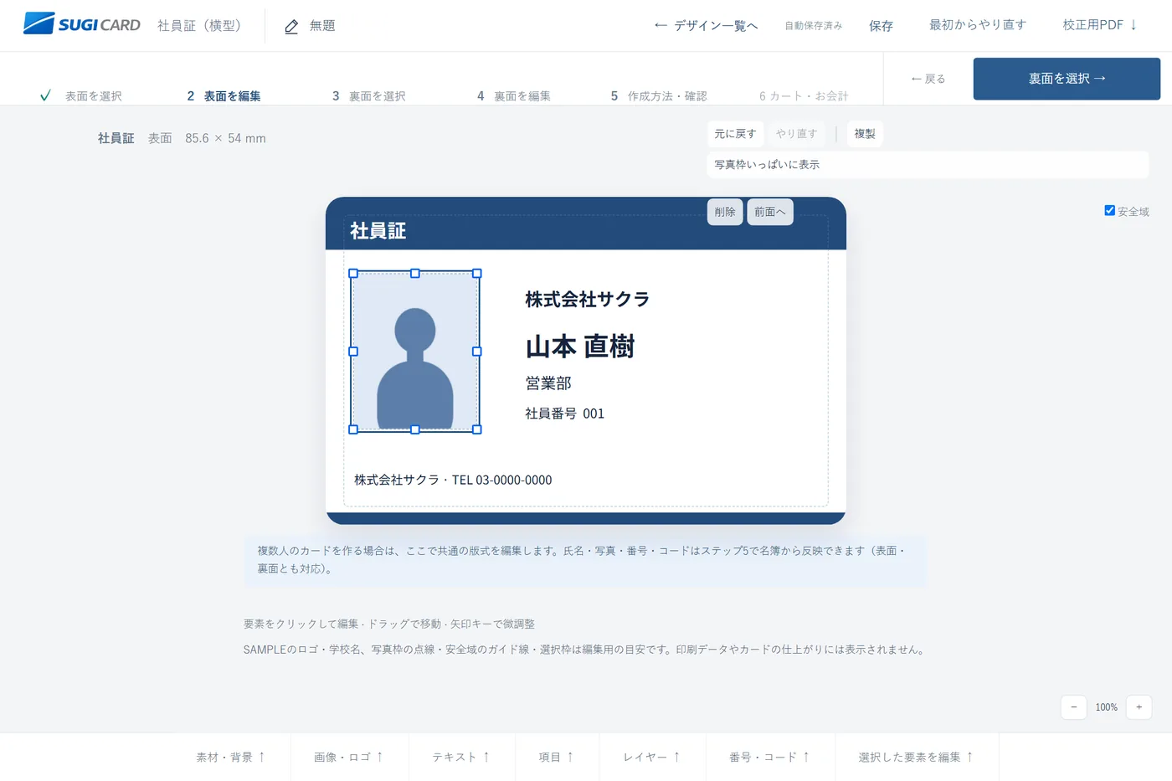
Task: Select 株式会社サクラ company name text
Action: [588, 299]
